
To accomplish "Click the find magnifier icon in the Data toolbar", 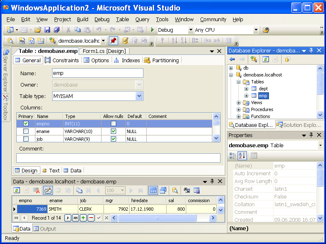I will pos(175,190).
